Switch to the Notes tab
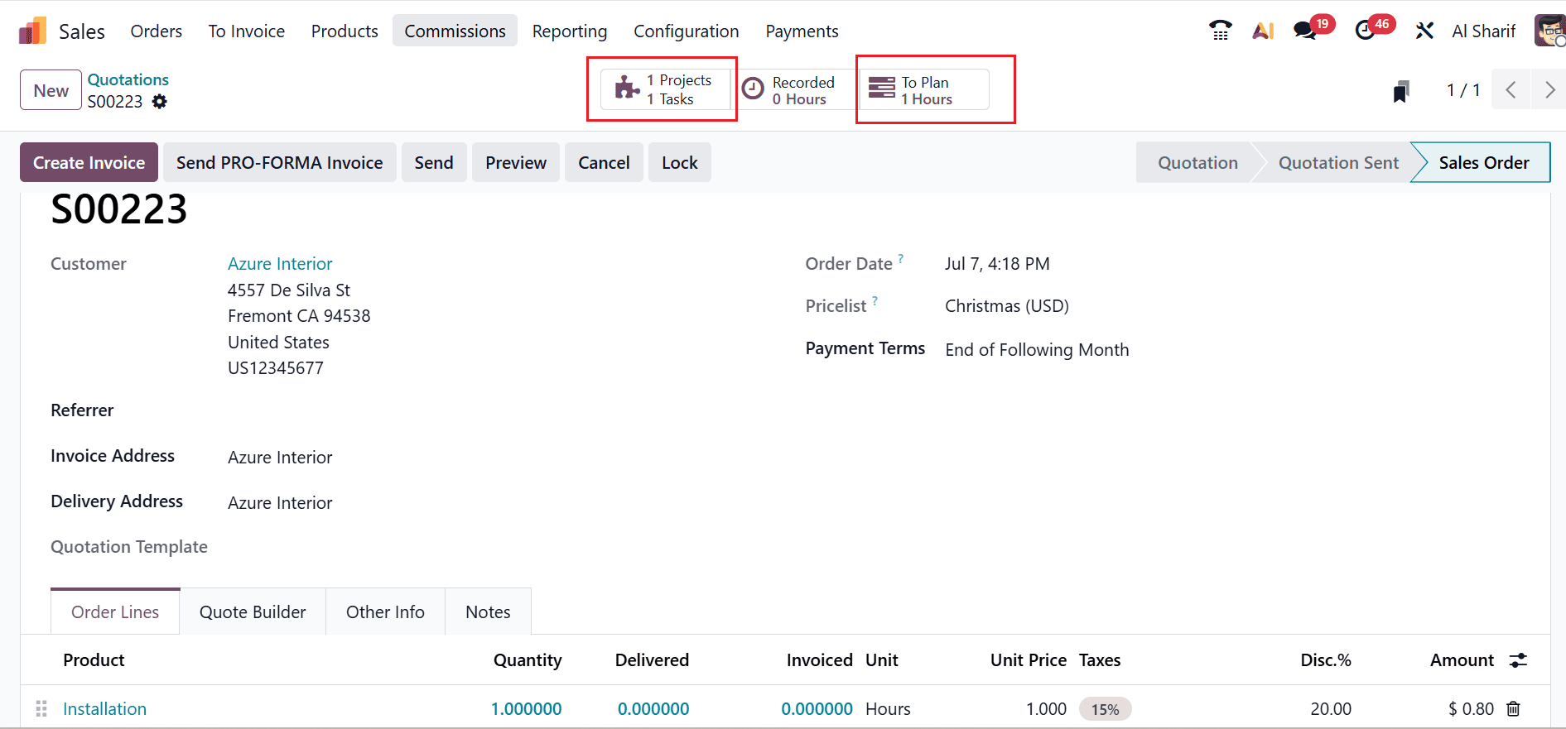 click(488, 611)
